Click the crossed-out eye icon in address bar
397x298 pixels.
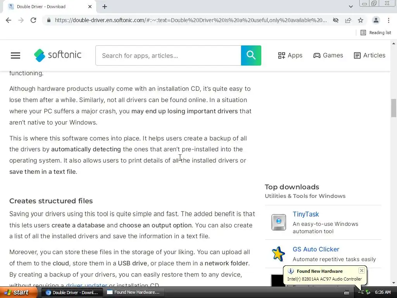click(336, 20)
